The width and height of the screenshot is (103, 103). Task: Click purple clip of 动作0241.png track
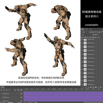click(63, 94)
